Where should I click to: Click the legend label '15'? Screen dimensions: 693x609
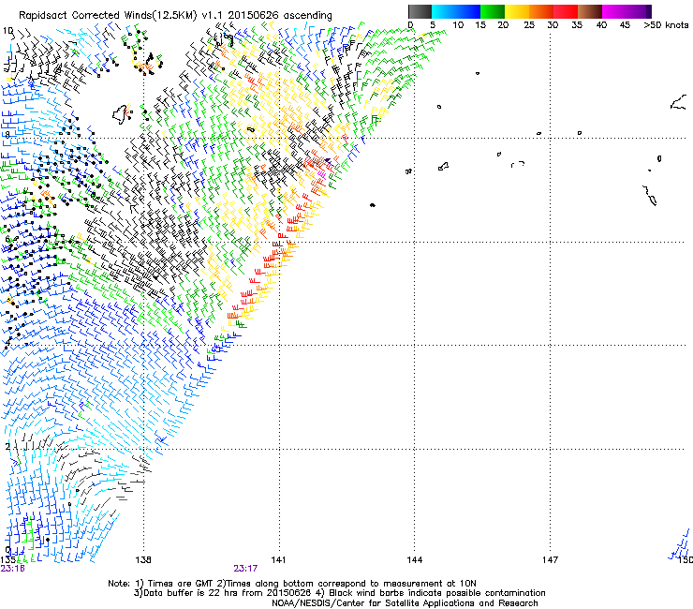point(480,25)
